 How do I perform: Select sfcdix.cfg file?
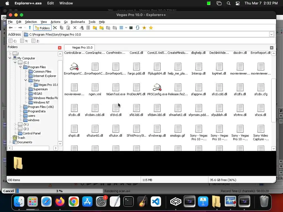tap(261, 89)
